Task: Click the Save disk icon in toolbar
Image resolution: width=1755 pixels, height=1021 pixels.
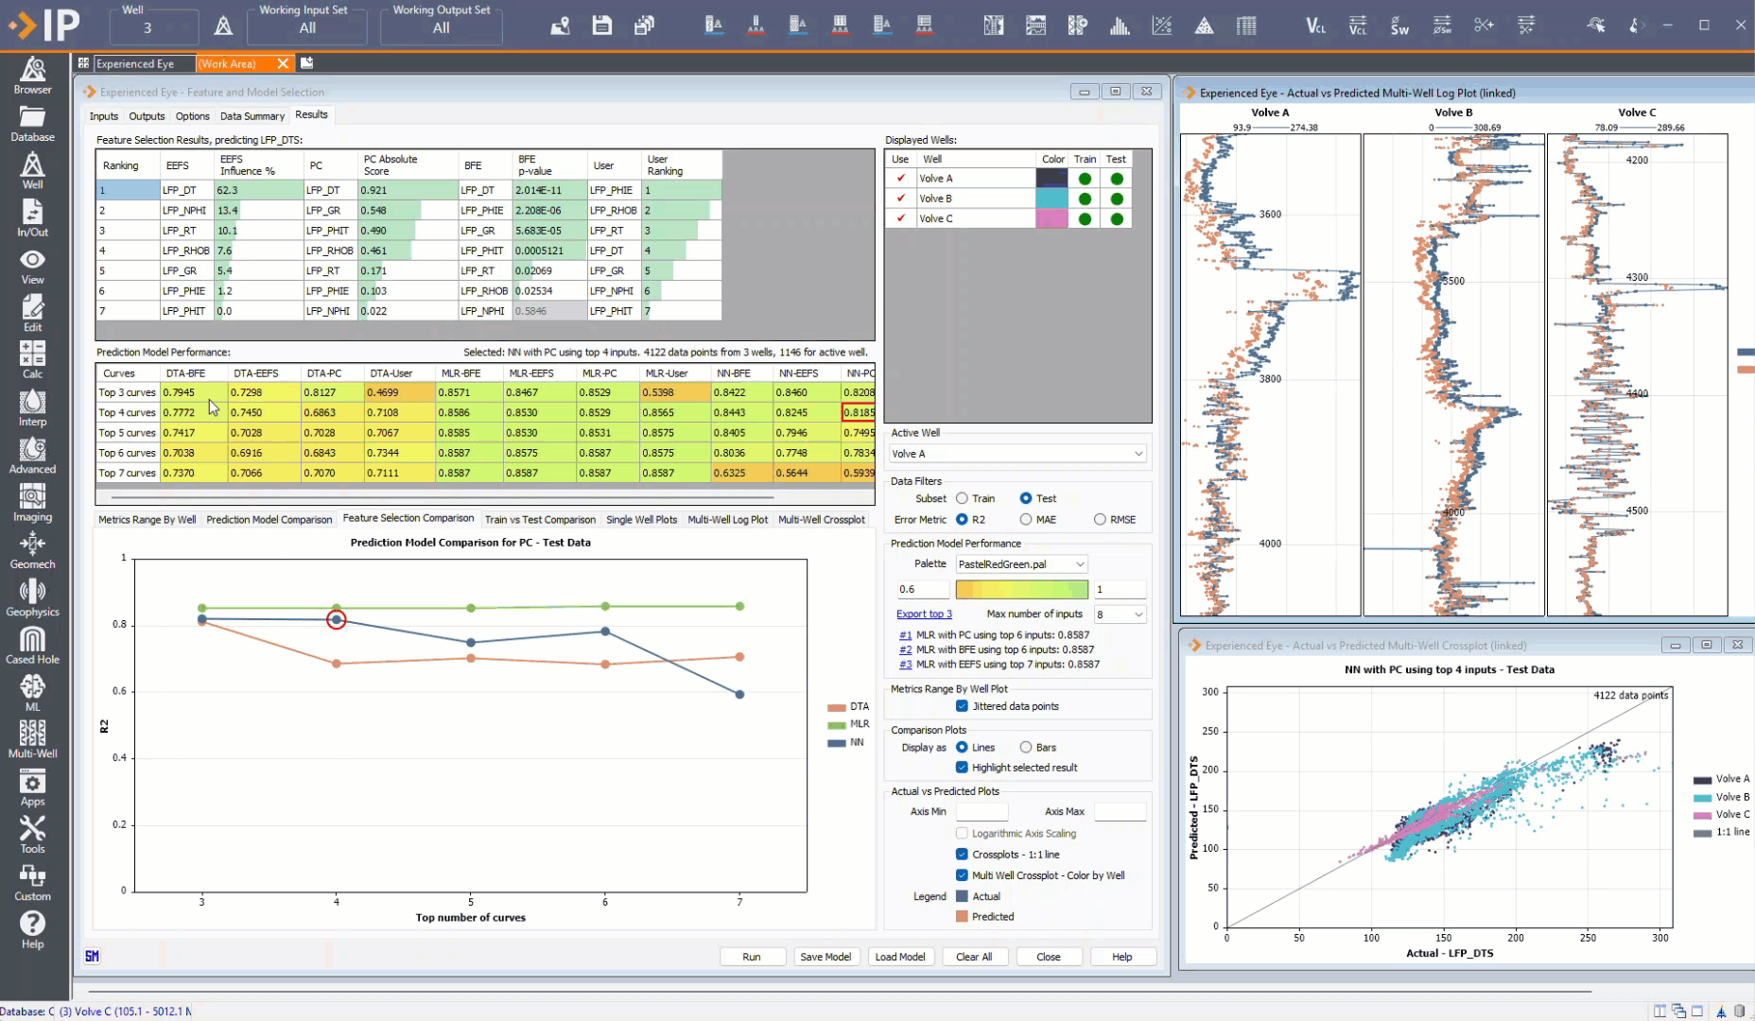Action: coord(601,26)
